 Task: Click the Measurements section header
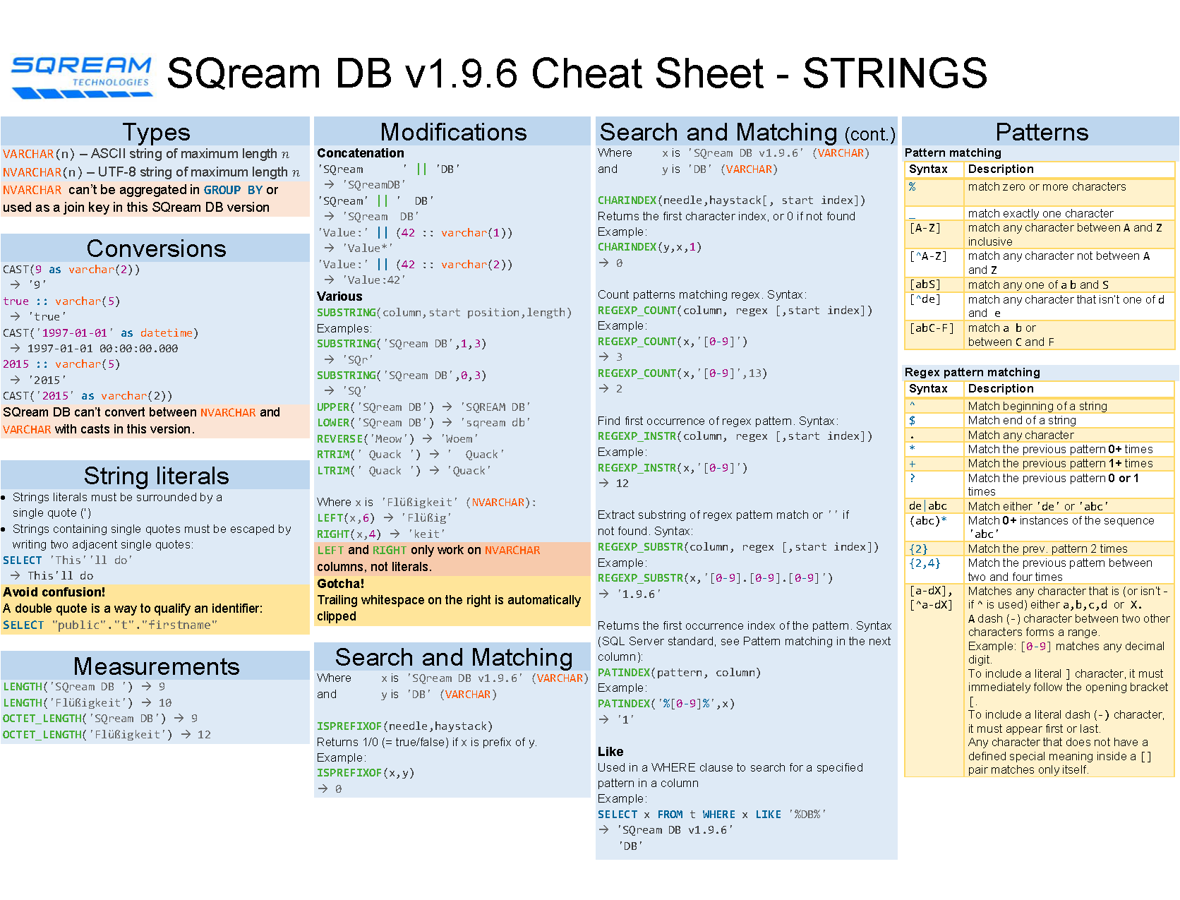[155, 666]
